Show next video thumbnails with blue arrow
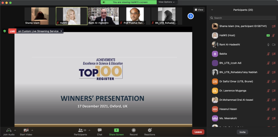 coord(190,16)
